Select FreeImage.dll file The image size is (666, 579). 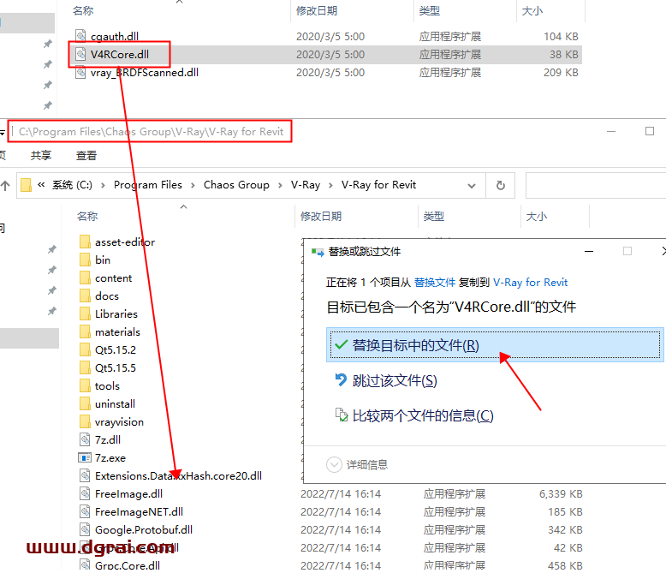128,493
